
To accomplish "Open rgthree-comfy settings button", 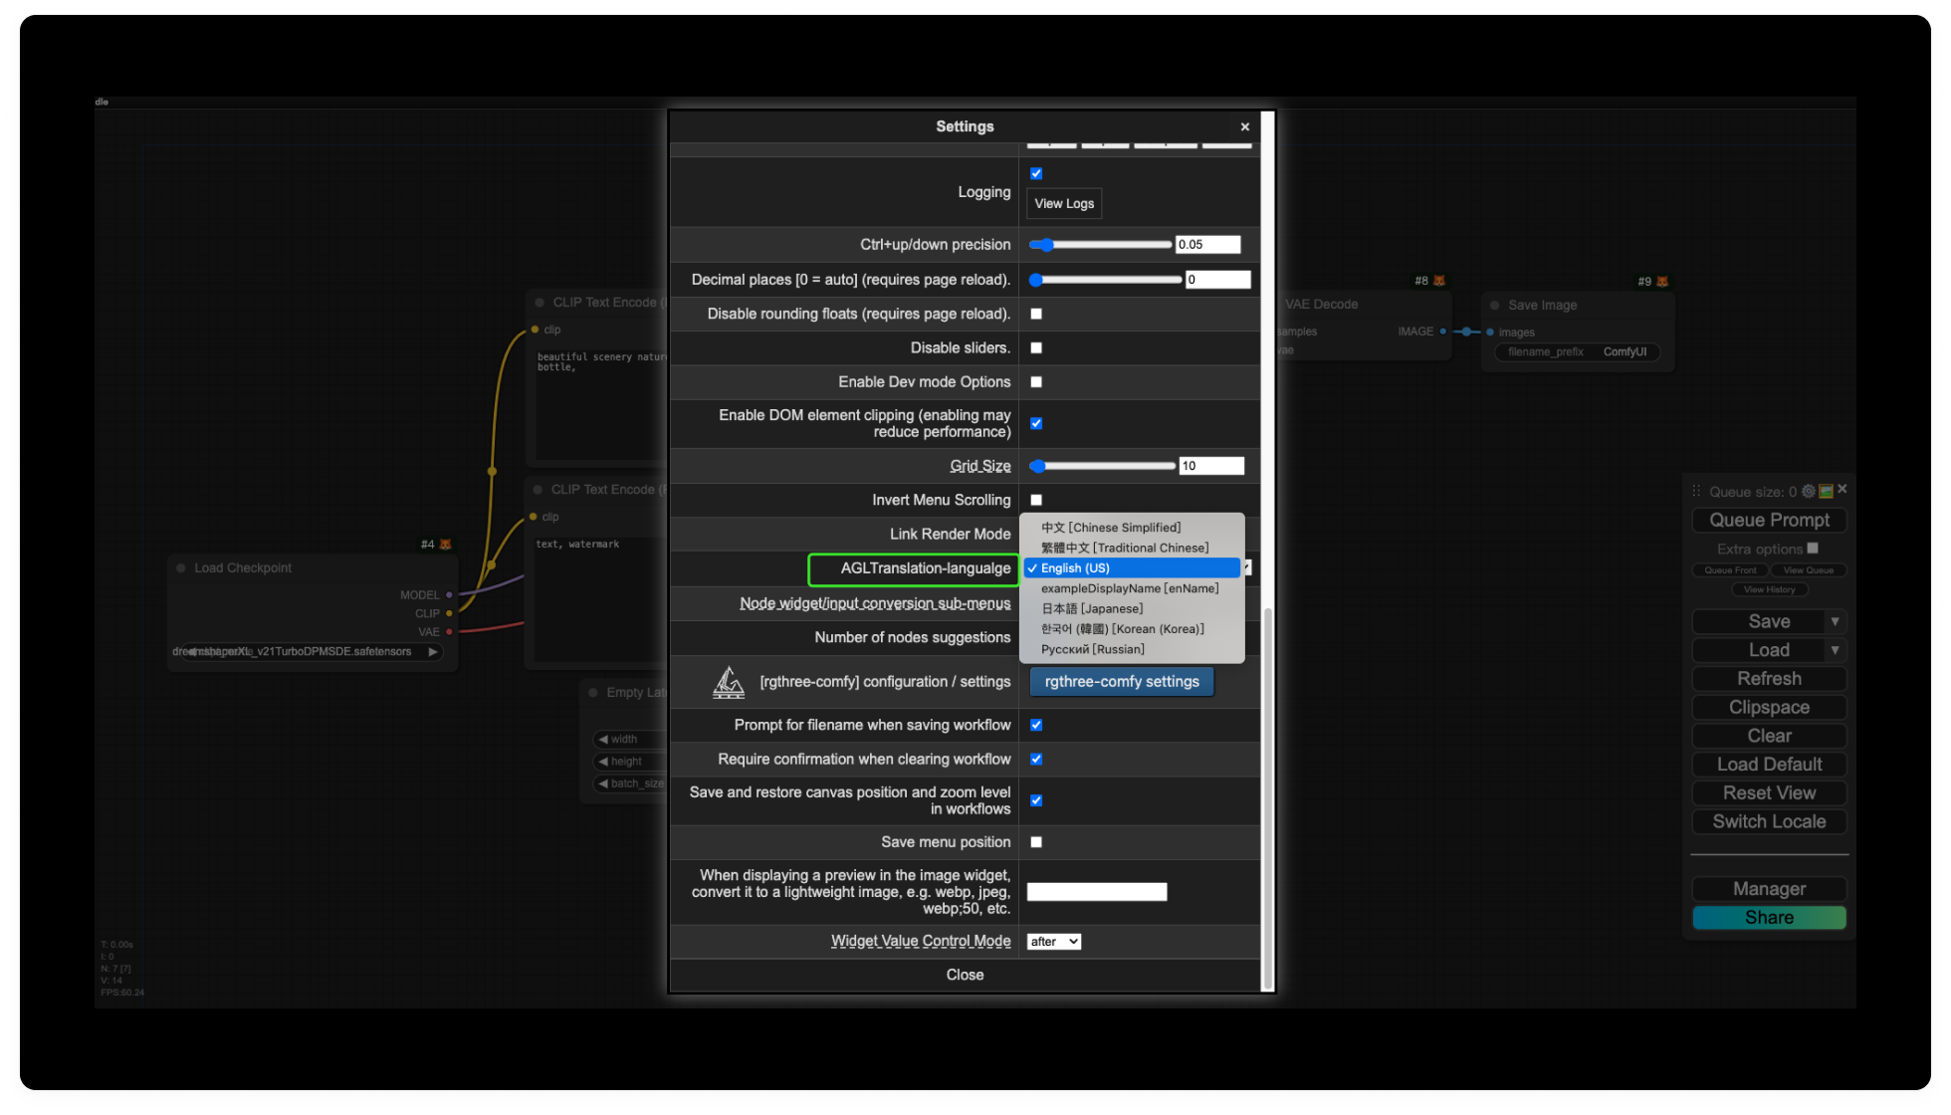I will point(1121,682).
